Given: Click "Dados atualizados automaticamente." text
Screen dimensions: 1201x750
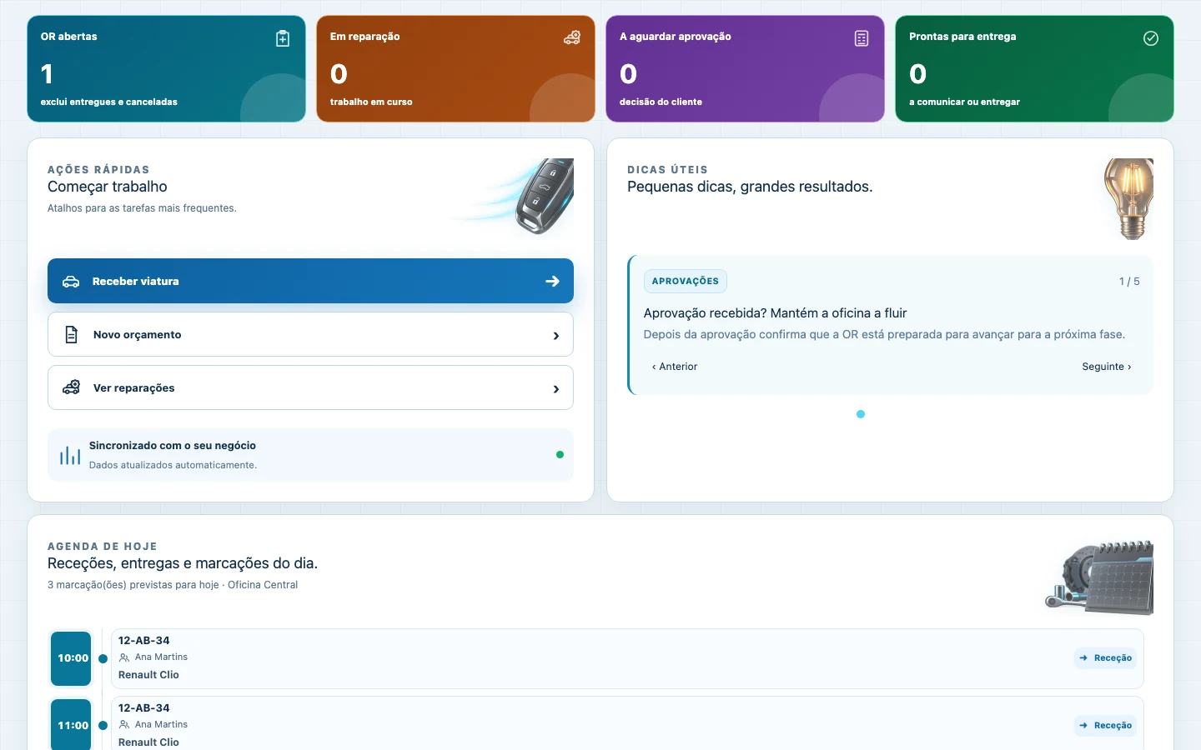Looking at the screenshot, I should coord(173,465).
